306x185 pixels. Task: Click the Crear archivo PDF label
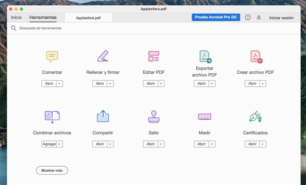pos(255,72)
